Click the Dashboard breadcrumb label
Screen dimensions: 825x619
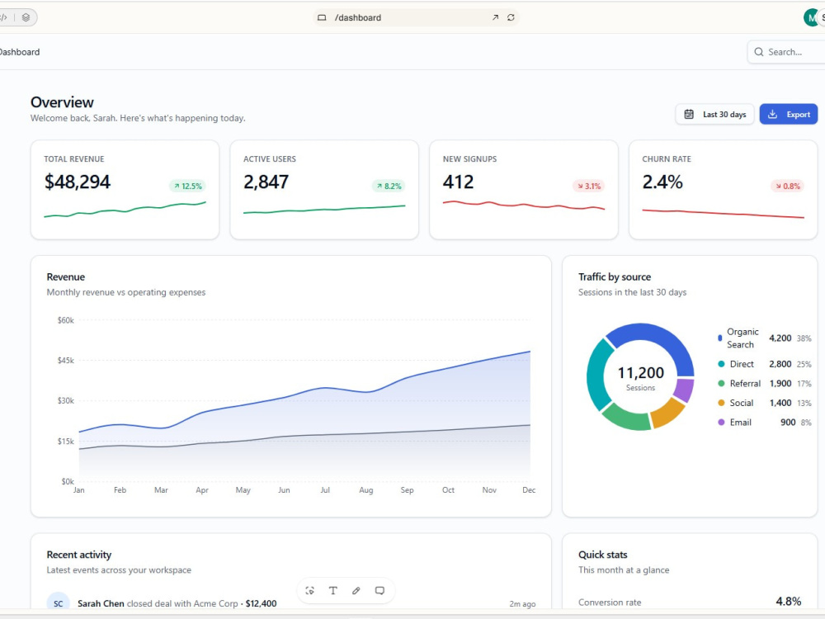[20, 51]
